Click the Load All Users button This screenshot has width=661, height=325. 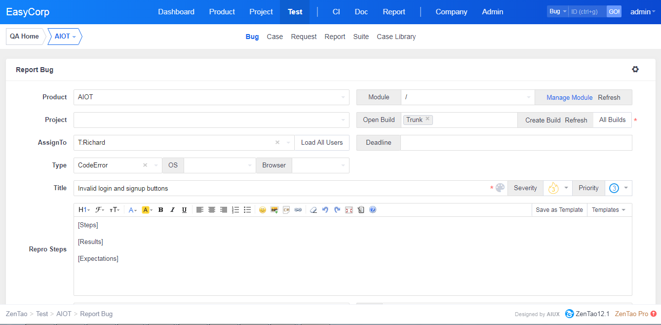pyautogui.click(x=322, y=143)
